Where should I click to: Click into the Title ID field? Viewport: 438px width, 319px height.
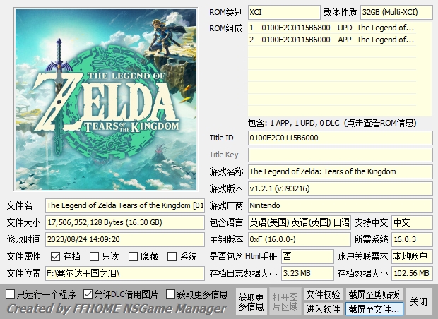coord(339,138)
